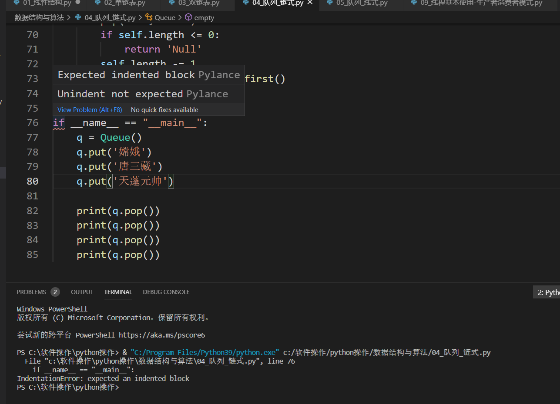This screenshot has height=404, width=560.
Task: Click the last terminal prompt PS C:\软件操作\python操作>
Action: coord(68,387)
